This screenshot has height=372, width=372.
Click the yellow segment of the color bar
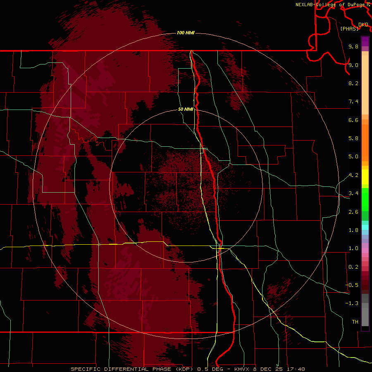[x=365, y=177]
